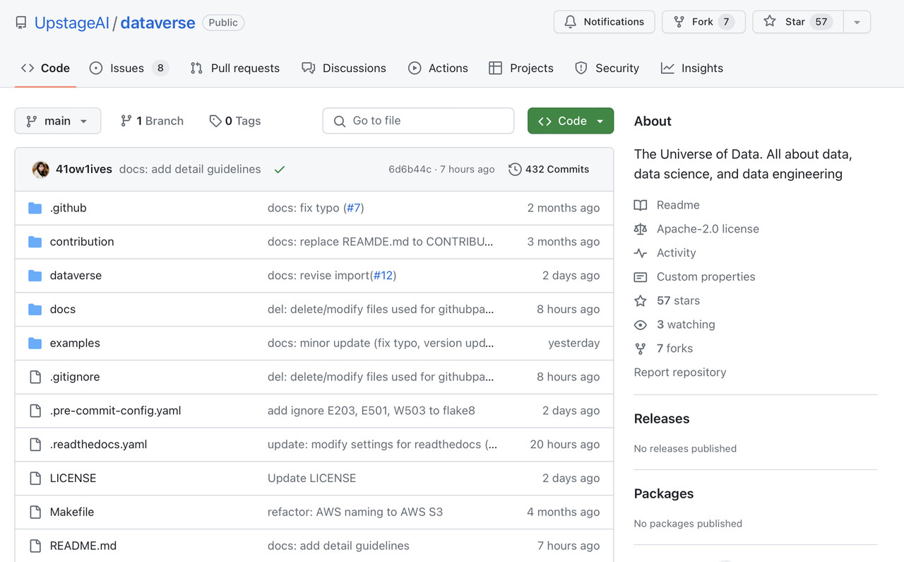Screen dimensions: 904x562
Task: Open the README.md file
Action: 83,546
